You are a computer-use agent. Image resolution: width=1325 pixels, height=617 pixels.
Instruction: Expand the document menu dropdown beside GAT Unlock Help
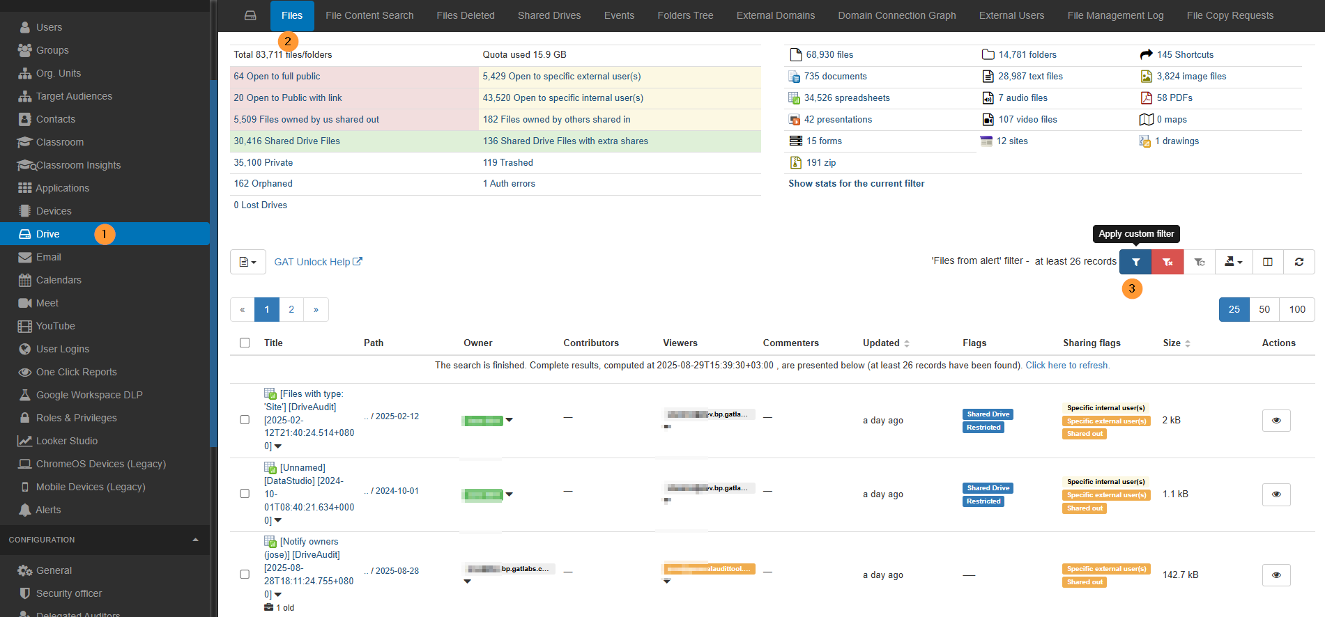coord(248,262)
